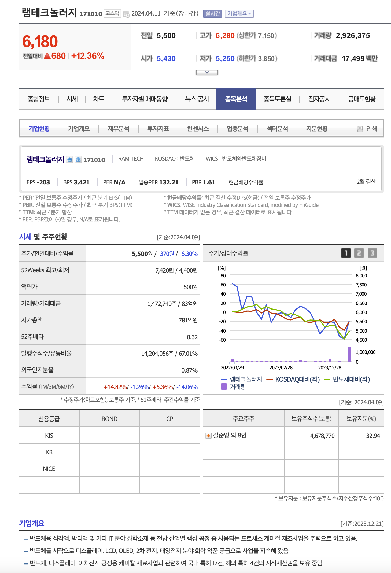
Task: Open the 기업개요 dropdown button
Action: tap(239, 14)
